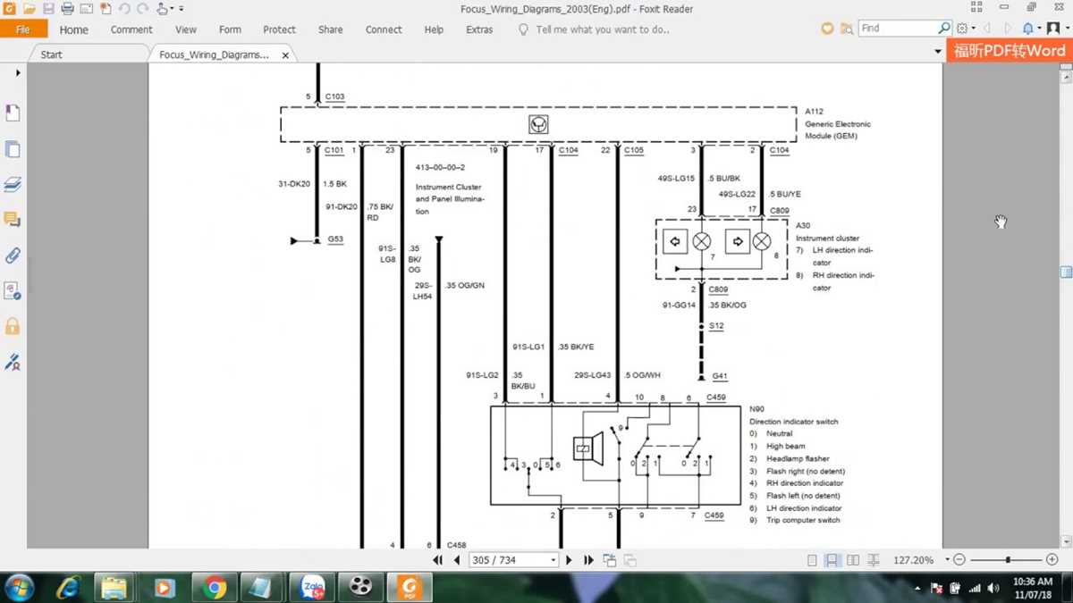
Task: Open the tab list dropdown arrow
Action: (937, 52)
